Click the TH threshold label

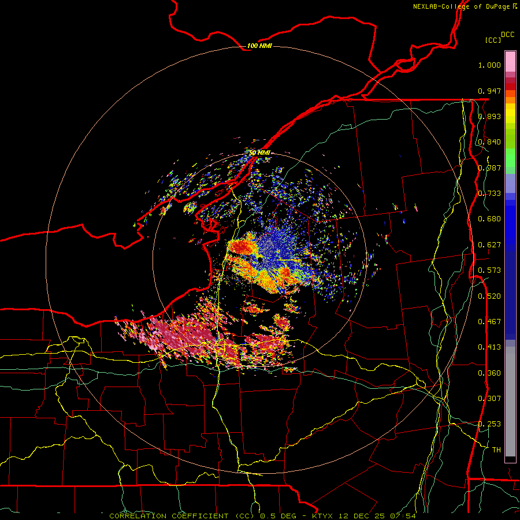point(496,450)
